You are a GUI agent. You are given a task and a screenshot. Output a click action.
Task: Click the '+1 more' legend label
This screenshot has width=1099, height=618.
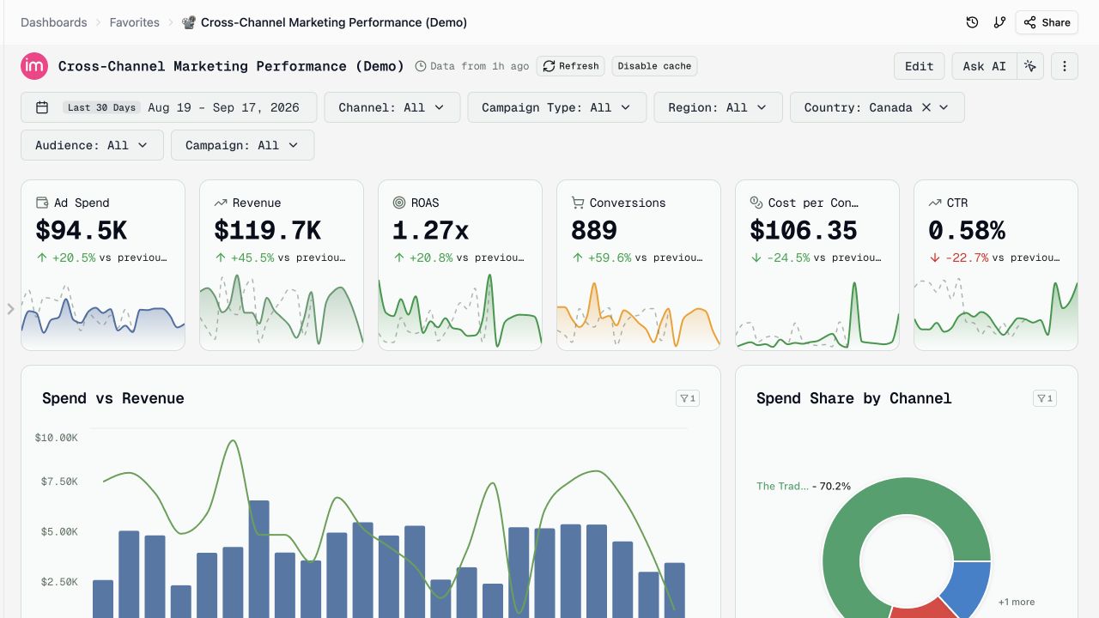click(1017, 602)
